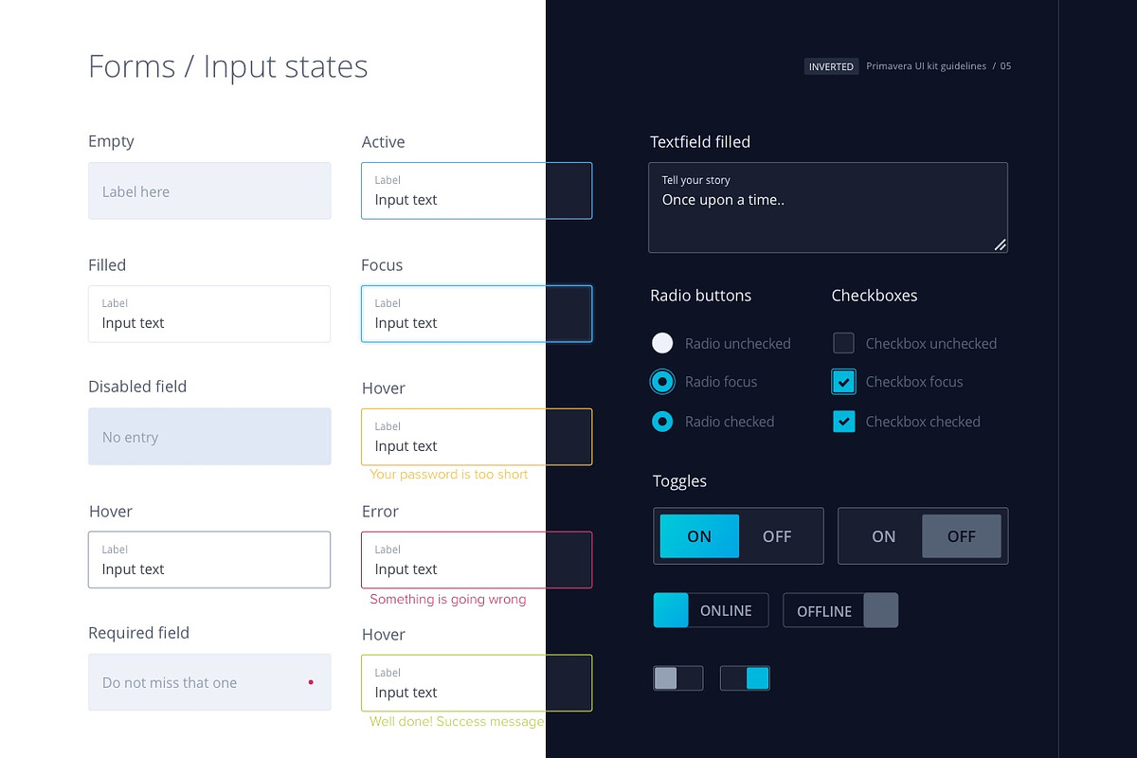This screenshot has width=1137, height=758.
Task: Click the field above the success message
Action: tap(477, 683)
